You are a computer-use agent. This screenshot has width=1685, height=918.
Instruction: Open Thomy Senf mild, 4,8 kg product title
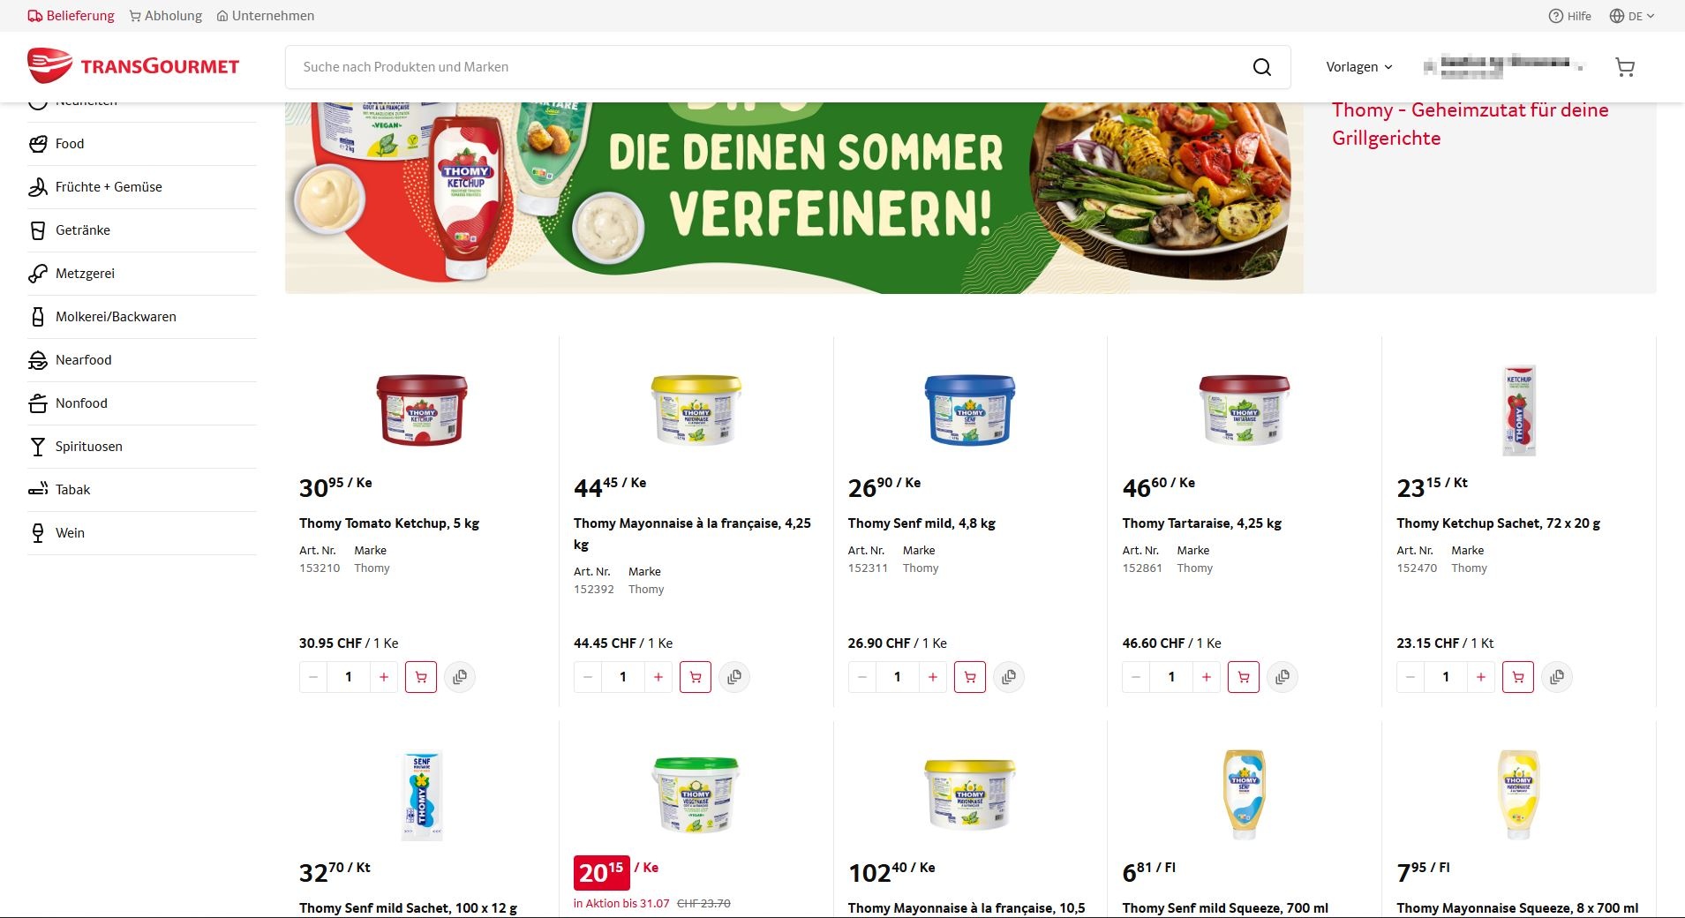tap(921, 523)
